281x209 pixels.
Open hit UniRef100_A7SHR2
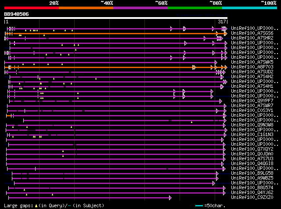(x=252, y=38)
